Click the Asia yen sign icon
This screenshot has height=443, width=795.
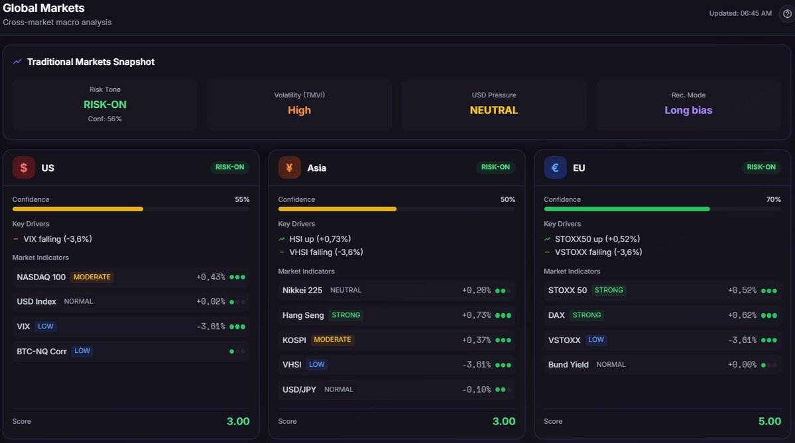click(x=289, y=168)
